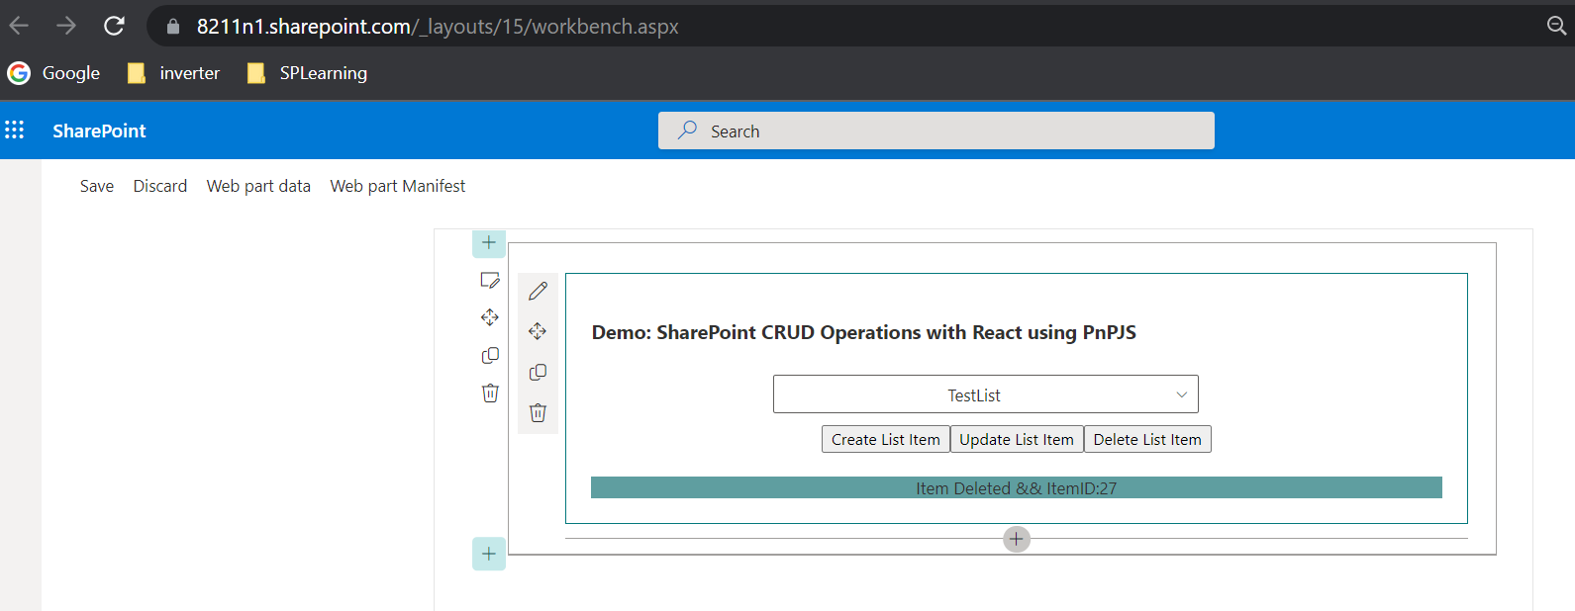This screenshot has height=611, width=1575.
Task: Click Create List Item button
Action: tap(886, 439)
